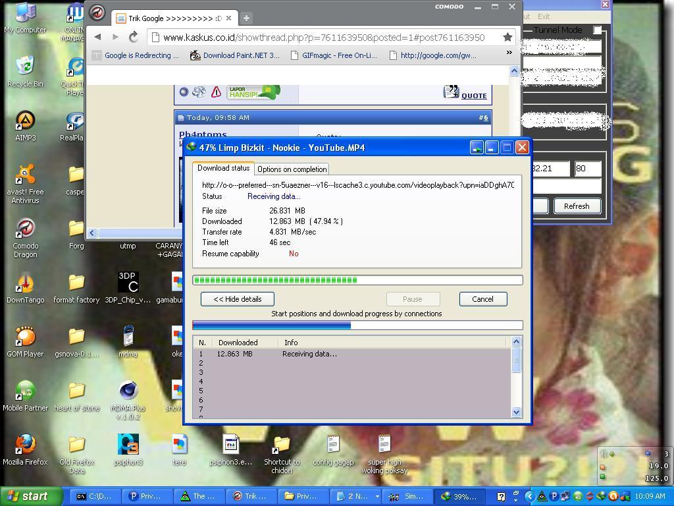Open a new browser tab
Image resolution: width=674 pixels, height=506 pixels.
click(x=246, y=18)
